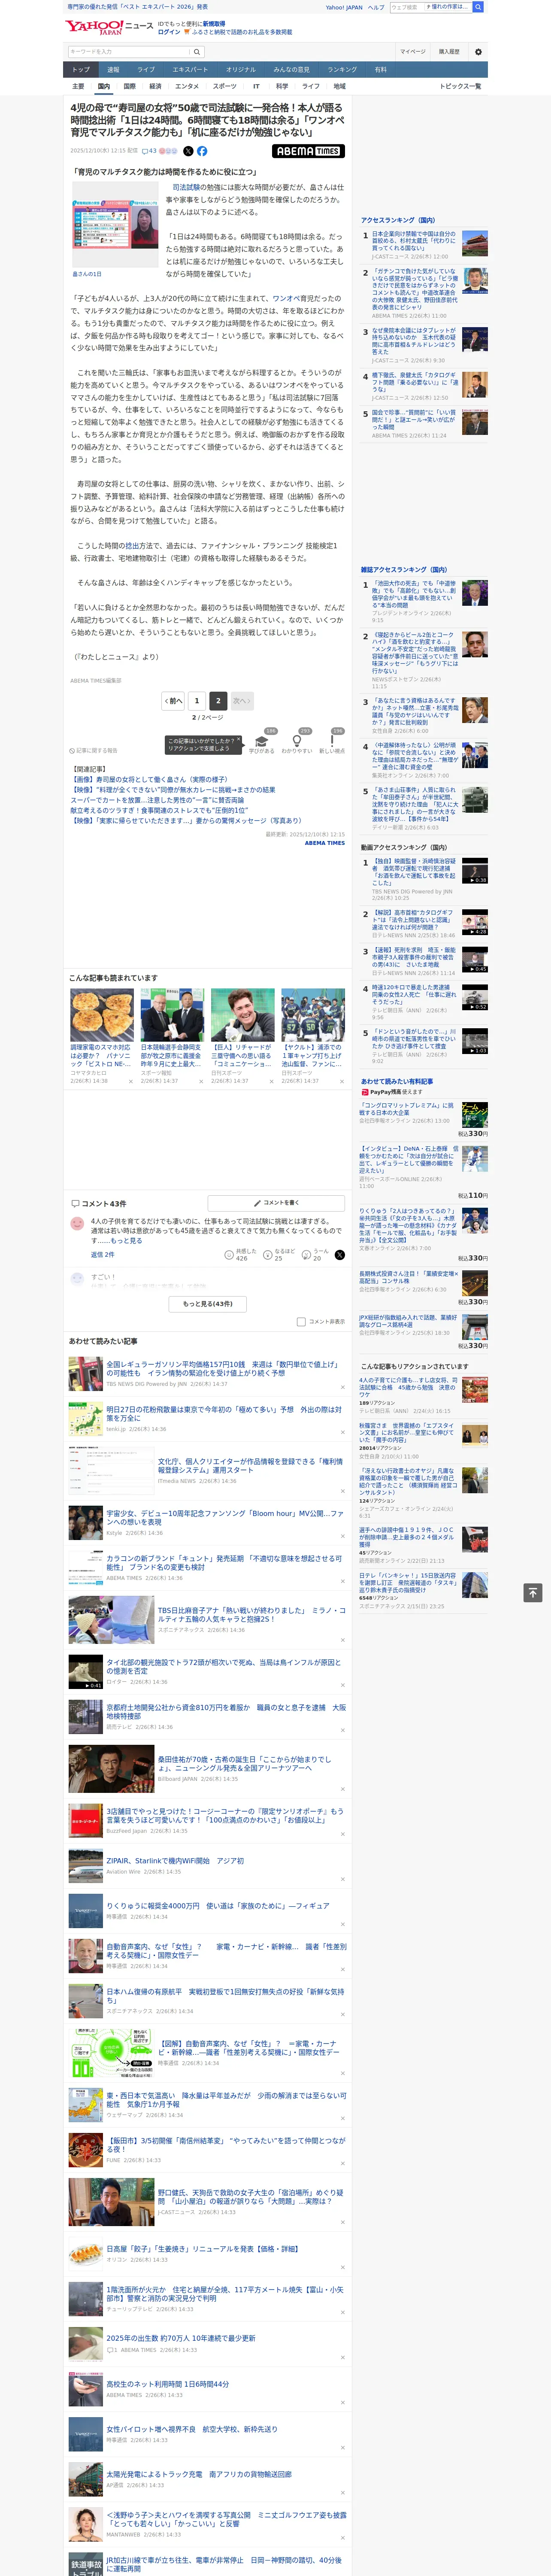The image size is (551, 2576).
Task: Open related link about 無水カレーに挑戦
Action: click(173, 790)
